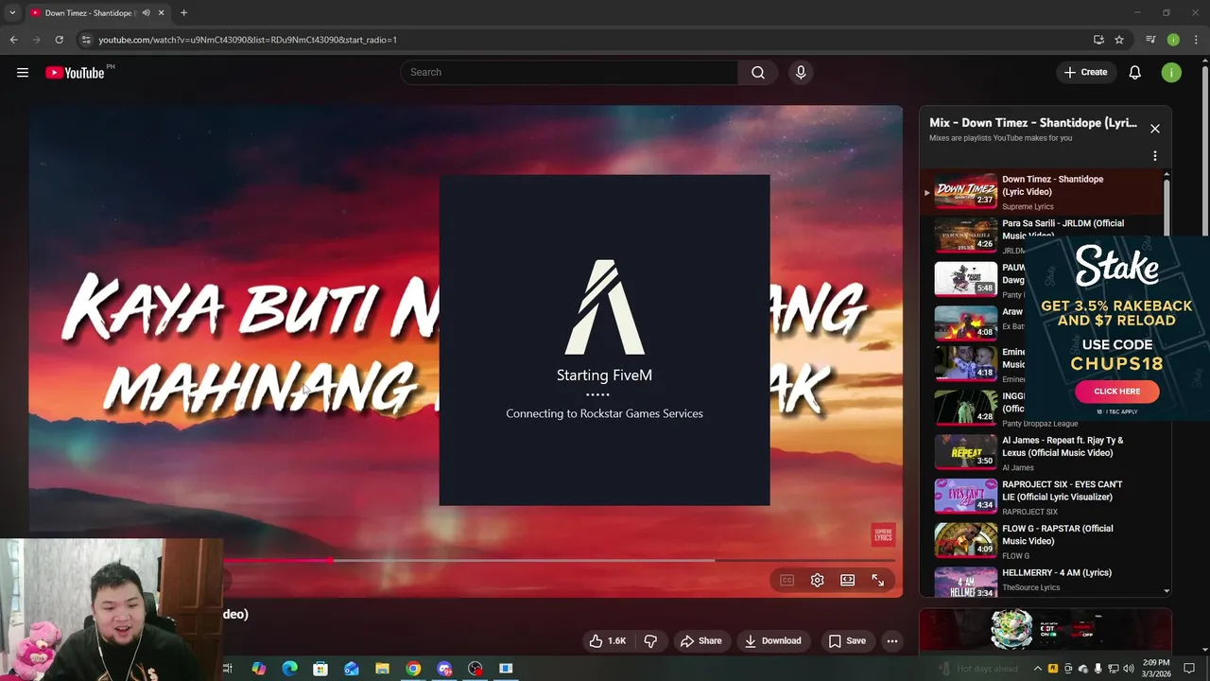Go back with browser back arrow
The height and width of the screenshot is (681, 1210).
pos(13,40)
